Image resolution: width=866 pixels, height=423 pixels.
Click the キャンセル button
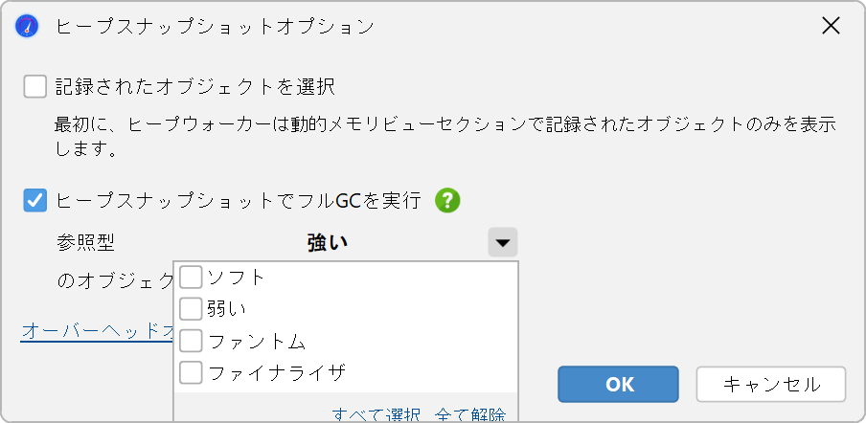point(771,385)
